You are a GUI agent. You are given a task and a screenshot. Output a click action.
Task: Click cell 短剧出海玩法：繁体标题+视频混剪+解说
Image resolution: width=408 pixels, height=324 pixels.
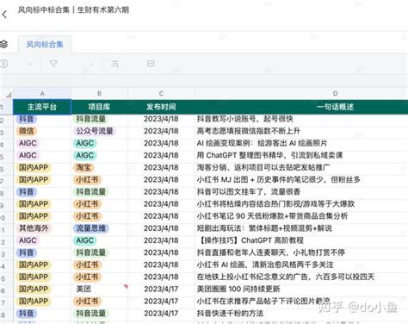(x=264, y=228)
